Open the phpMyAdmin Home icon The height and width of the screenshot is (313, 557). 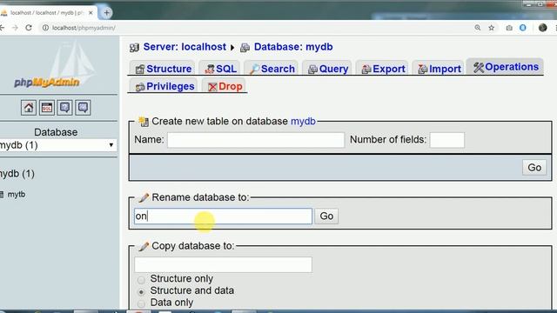click(29, 108)
